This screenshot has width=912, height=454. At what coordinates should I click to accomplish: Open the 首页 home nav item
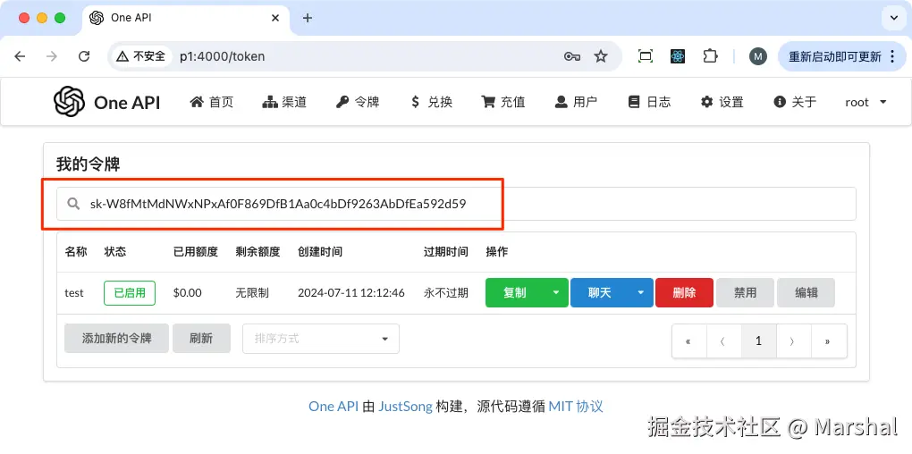[212, 102]
